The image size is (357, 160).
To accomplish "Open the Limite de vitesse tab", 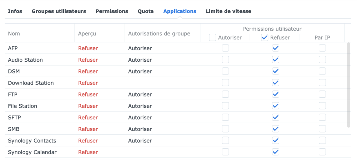I will (228, 11).
